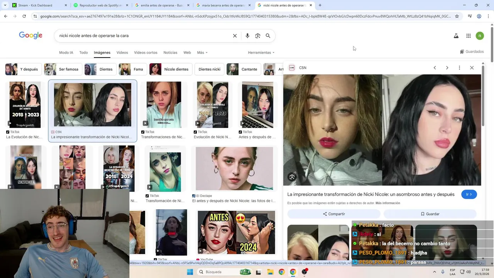Open the C5N article title link

point(371,194)
